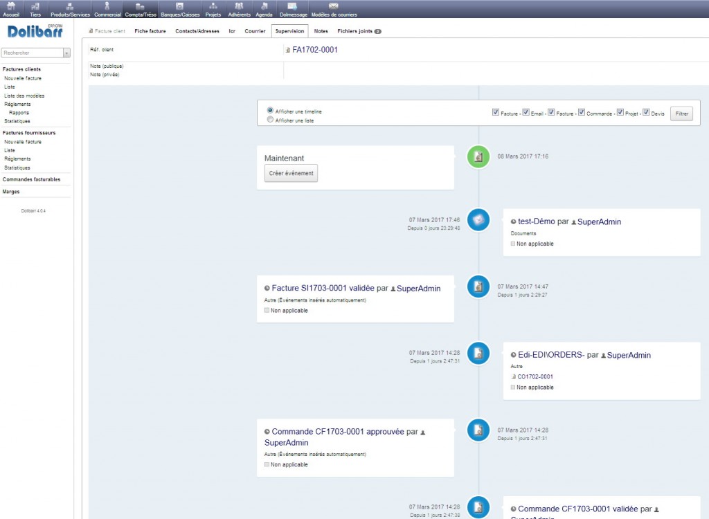Screen dimensions: 709x519
Task: Open the Projets module icon
Action: pyautogui.click(x=213, y=6)
